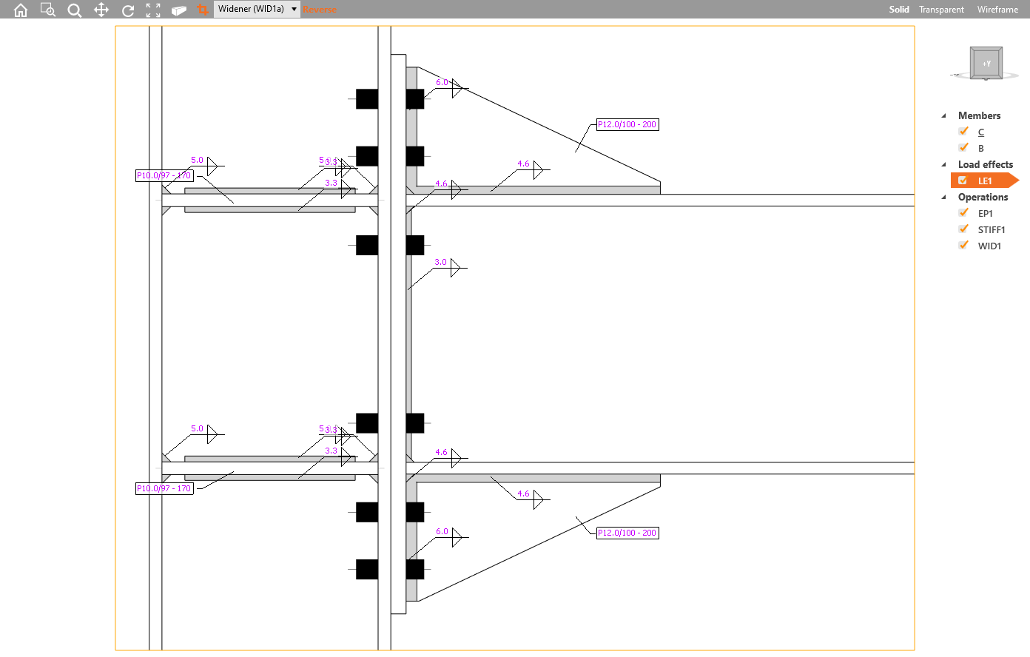The image size is (1030, 657).
Task: Select the LE1 load effect entry
Action: point(984,180)
